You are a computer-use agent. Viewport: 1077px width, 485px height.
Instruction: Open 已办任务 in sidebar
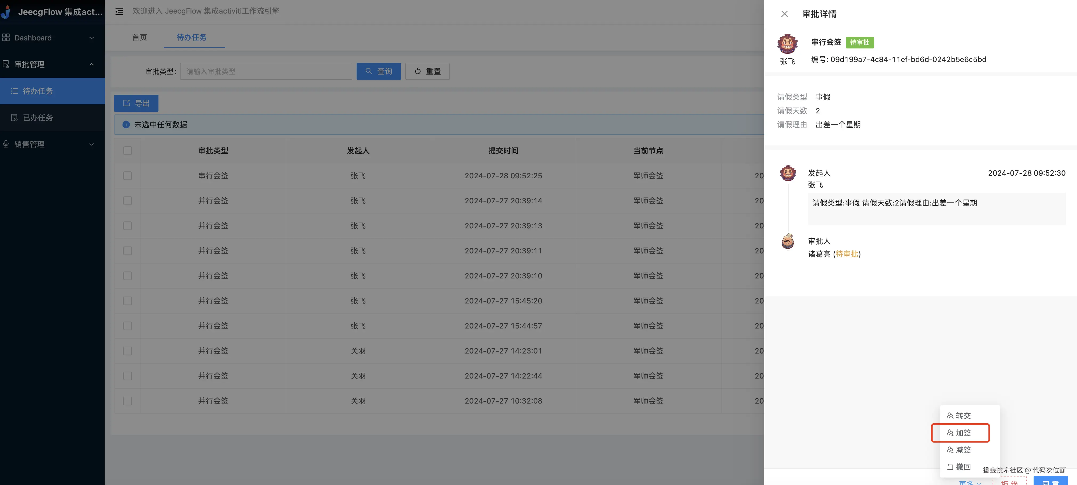[x=38, y=118]
